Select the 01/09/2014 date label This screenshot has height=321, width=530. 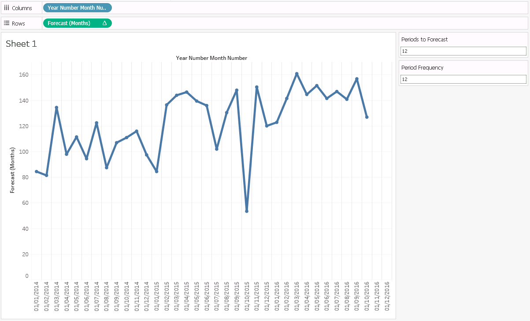pos(117,296)
